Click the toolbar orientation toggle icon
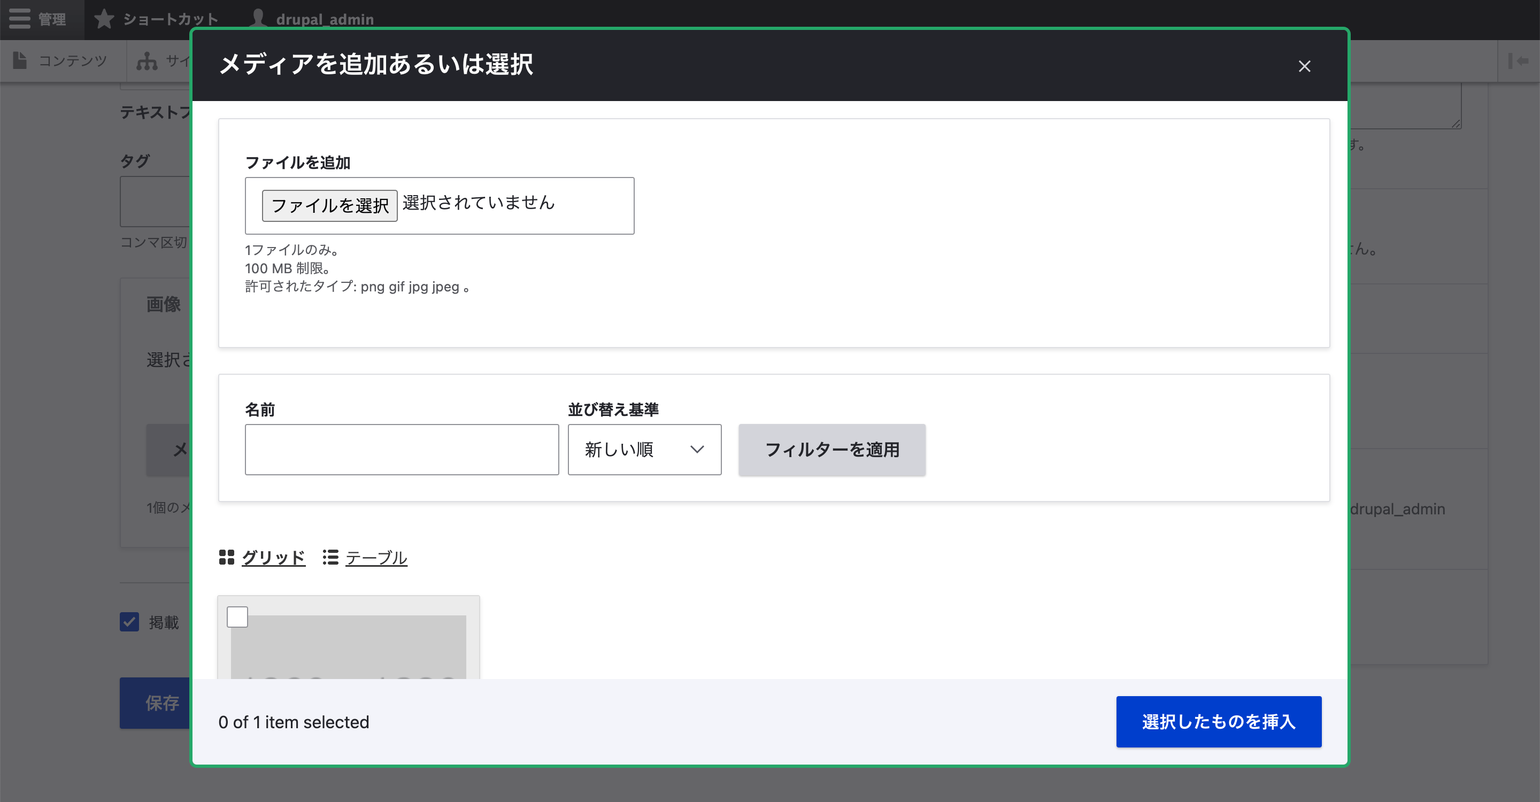This screenshot has width=1540, height=802. [x=1519, y=60]
